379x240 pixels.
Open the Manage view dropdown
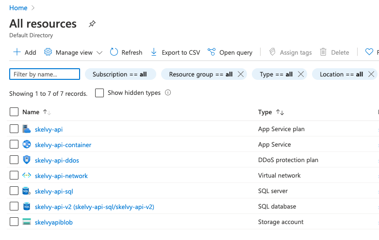pyautogui.click(x=73, y=52)
